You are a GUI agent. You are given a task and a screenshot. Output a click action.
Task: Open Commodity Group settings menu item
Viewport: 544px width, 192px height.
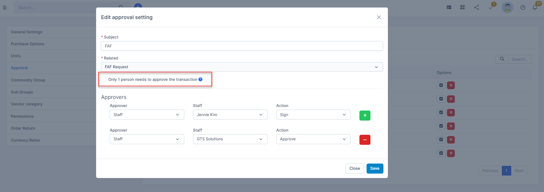[x=28, y=80]
